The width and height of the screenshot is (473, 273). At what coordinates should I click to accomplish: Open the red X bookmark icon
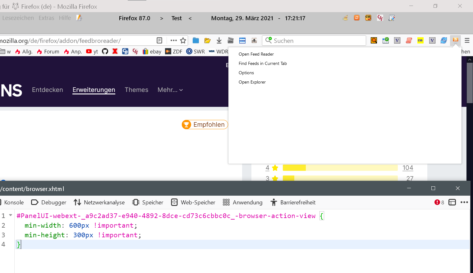click(115, 51)
